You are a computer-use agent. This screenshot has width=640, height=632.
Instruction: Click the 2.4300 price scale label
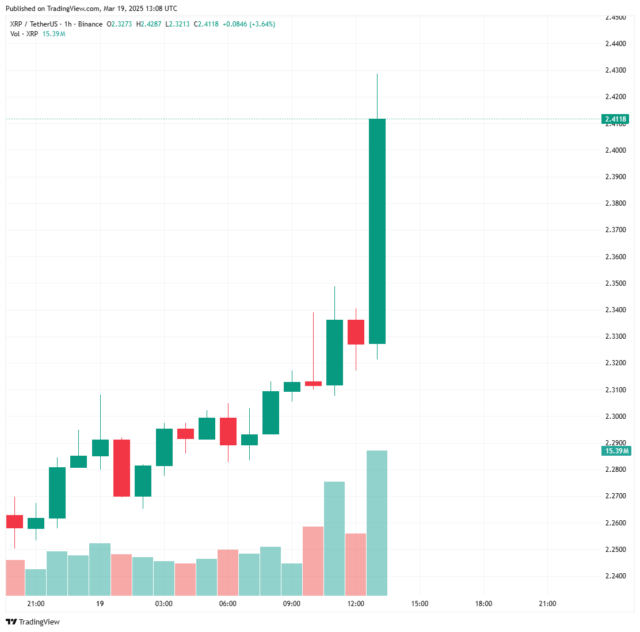[x=615, y=70]
